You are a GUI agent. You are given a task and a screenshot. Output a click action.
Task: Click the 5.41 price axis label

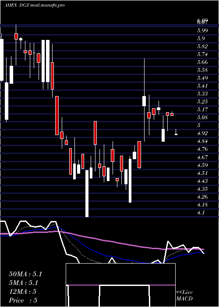[x=202, y=86]
